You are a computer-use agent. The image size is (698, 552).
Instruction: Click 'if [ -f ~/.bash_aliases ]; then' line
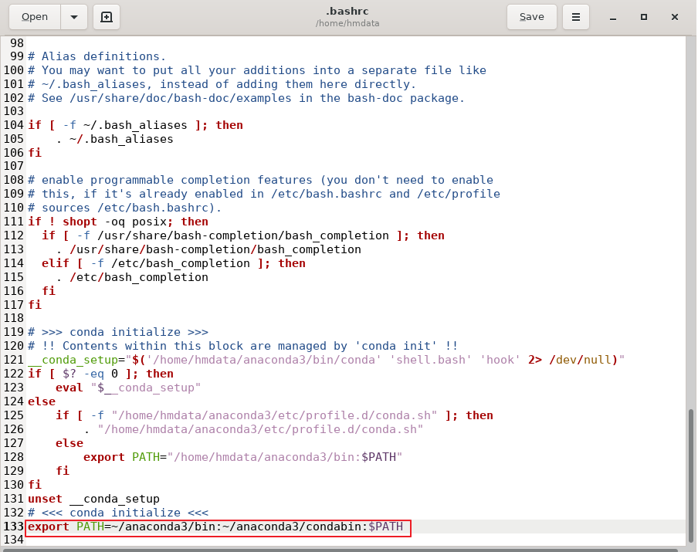(135, 125)
